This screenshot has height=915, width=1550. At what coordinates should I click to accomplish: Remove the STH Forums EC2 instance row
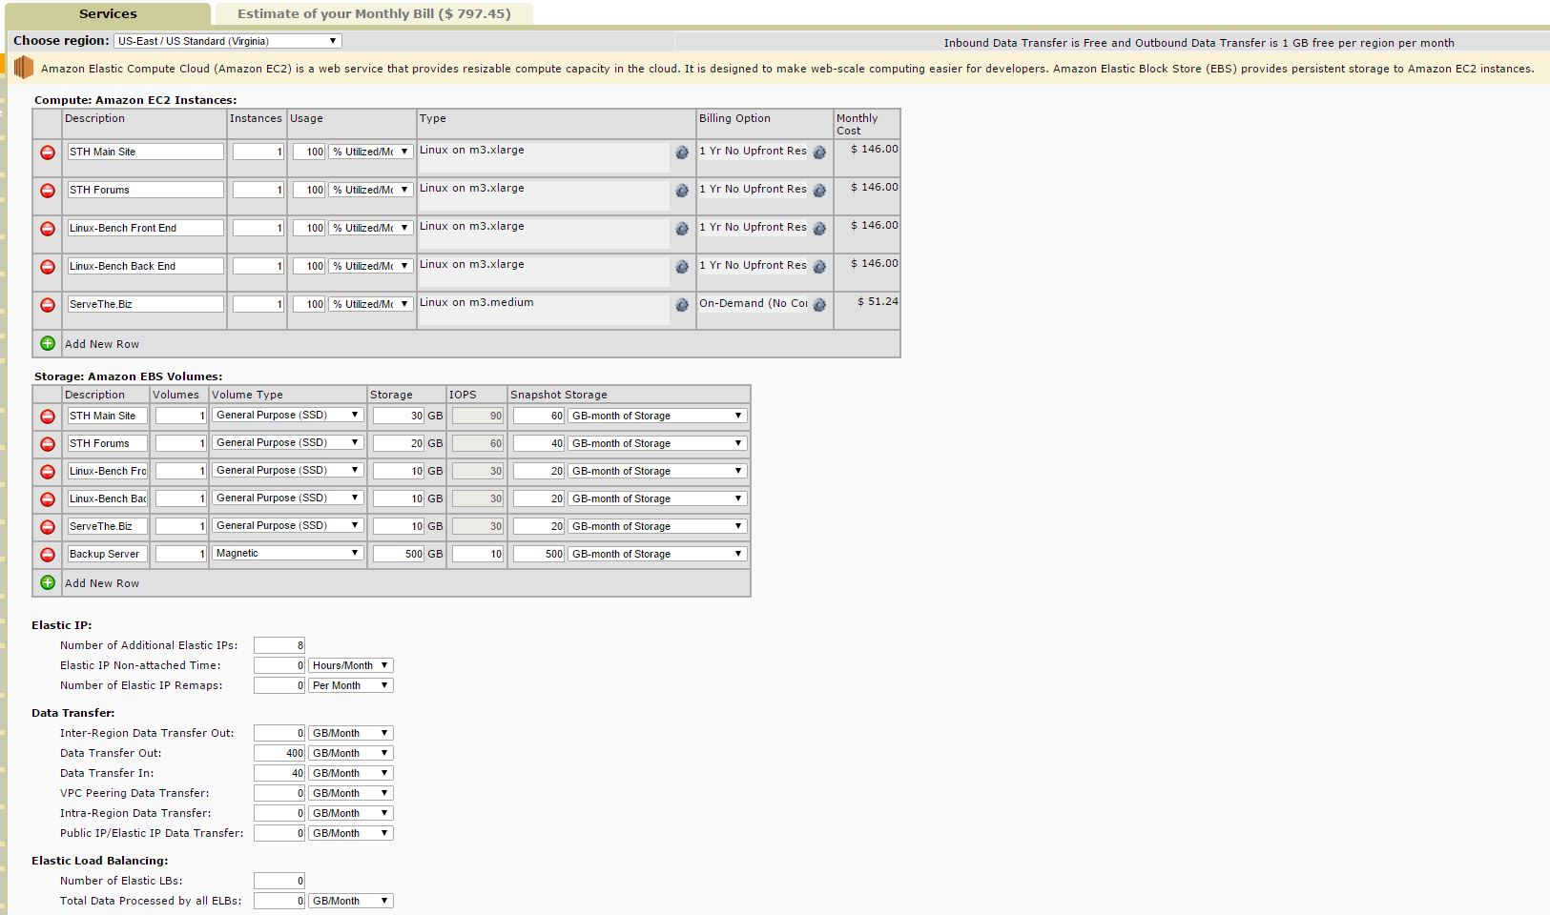pyautogui.click(x=48, y=191)
